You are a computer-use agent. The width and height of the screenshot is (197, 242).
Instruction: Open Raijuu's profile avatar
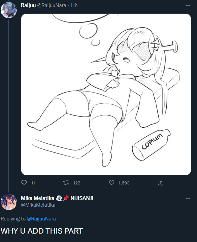(x=9, y=10)
